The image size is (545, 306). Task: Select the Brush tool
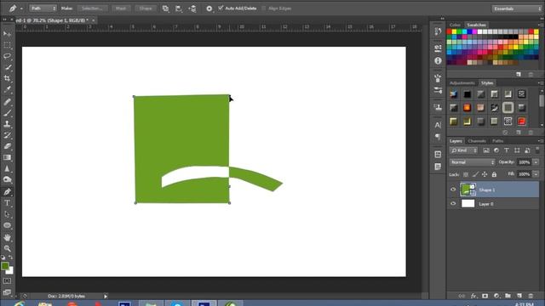coord(7,113)
